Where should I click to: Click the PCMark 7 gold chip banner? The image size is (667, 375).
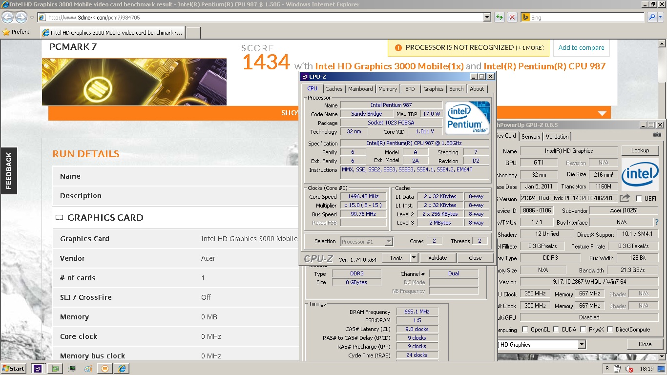click(x=134, y=82)
